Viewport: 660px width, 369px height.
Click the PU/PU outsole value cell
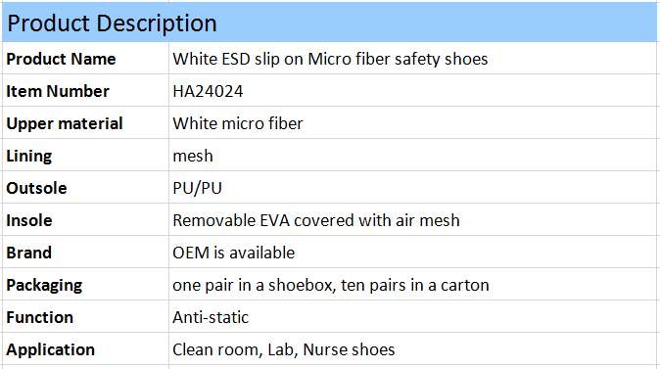pyautogui.click(x=413, y=188)
